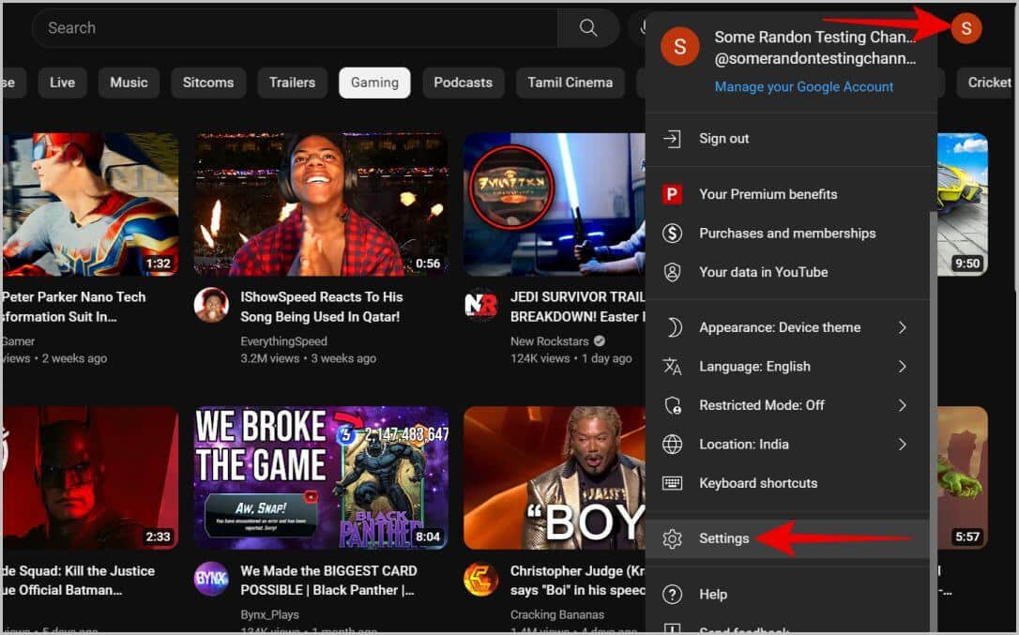Open We Made the BIGGEST CARD title

tap(328, 581)
